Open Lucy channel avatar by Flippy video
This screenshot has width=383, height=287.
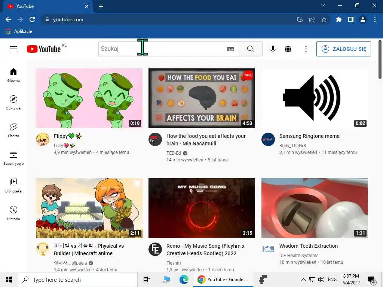click(x=43, y=139)
